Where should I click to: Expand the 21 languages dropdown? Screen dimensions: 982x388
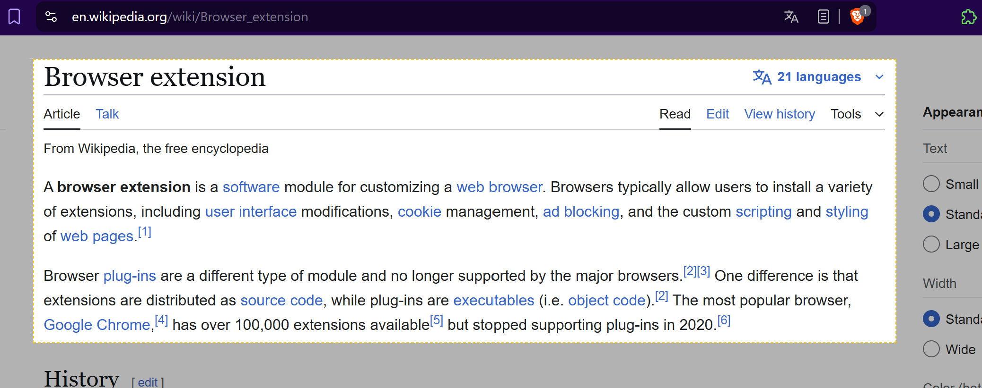[x=819, y=77]
